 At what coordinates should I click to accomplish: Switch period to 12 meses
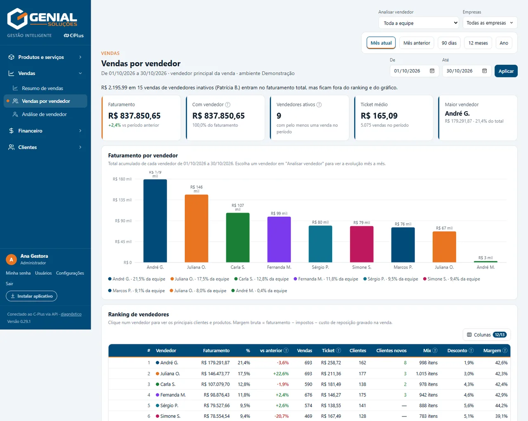(x=478, y=43)
